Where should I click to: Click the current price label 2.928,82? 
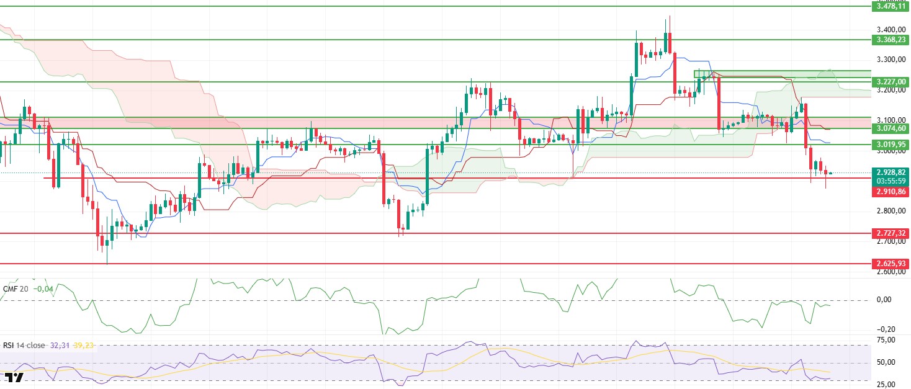pyautogui.click(x=889, y=172)
